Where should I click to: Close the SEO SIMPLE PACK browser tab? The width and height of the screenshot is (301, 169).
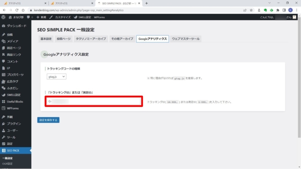click(139, 3)
